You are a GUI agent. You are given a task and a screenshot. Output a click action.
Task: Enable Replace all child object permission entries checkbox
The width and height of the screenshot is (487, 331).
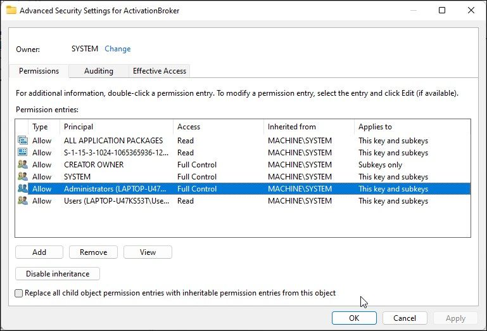click(x=19, y=293)
